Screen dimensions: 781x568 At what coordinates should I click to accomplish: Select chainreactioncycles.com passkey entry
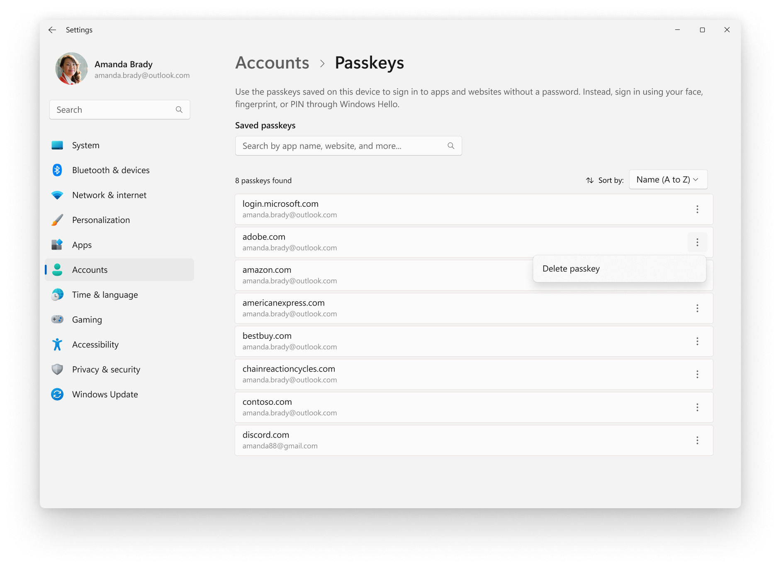coord(474,375)
